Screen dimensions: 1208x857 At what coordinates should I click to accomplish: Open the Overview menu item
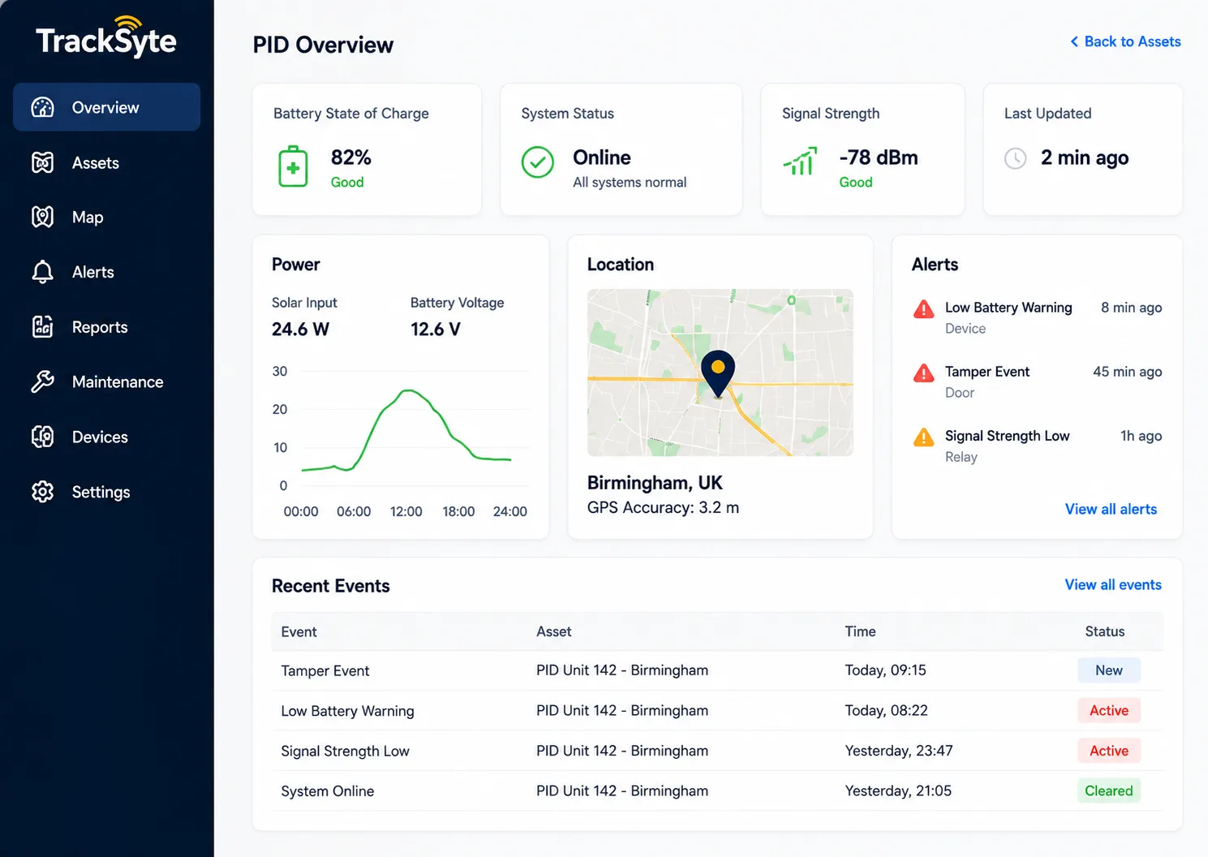[106, 107]
